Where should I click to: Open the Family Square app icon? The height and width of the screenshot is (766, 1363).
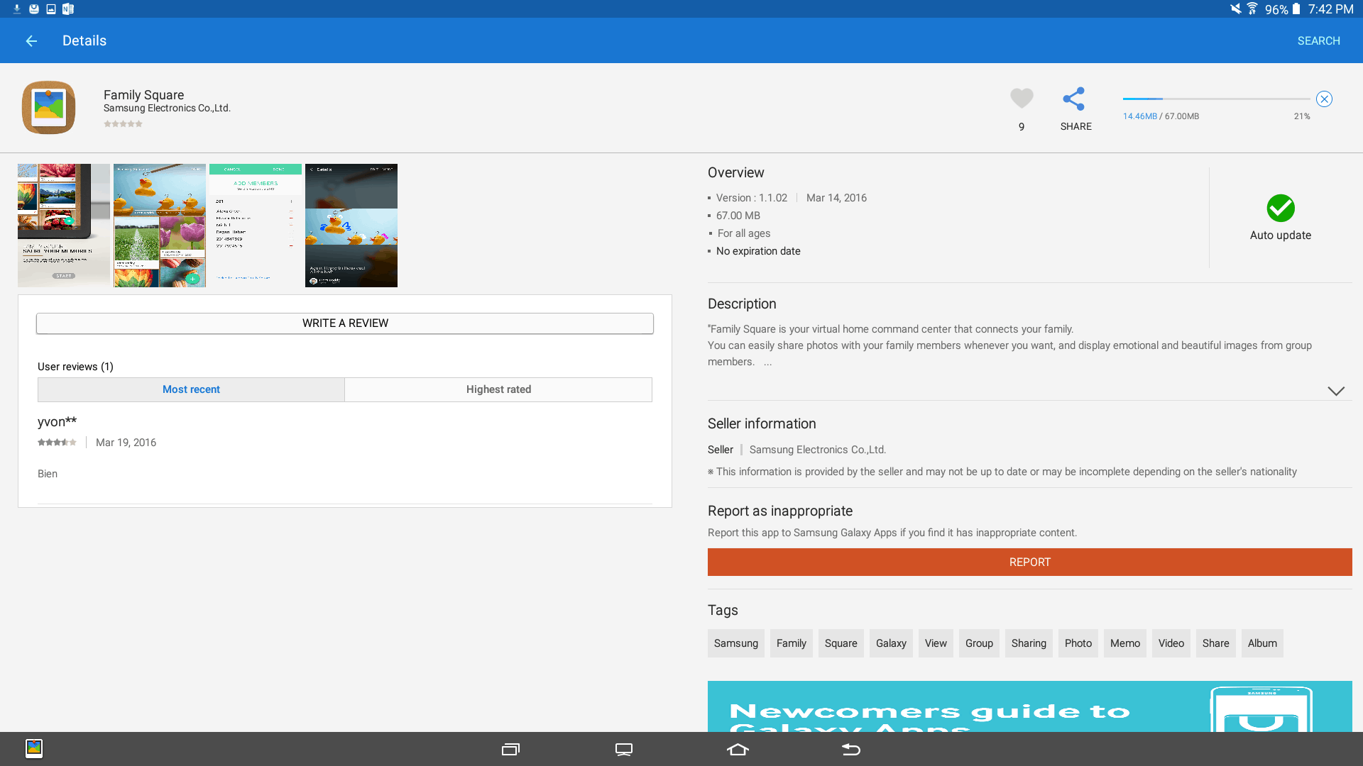pos(48,108)
